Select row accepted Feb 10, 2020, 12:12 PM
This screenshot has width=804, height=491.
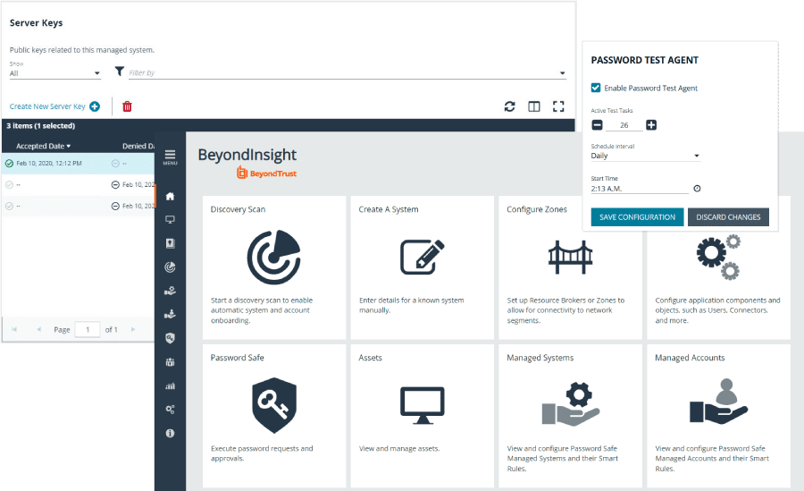tap(78, 164)
